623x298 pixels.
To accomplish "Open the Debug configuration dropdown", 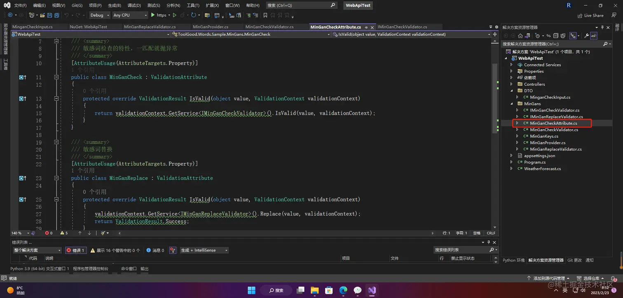I will coord(100,15).
